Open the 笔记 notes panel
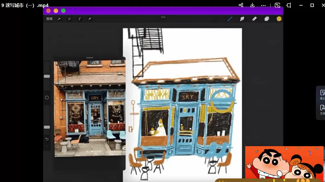Screen dimensions: 325x182 point(322,94)
